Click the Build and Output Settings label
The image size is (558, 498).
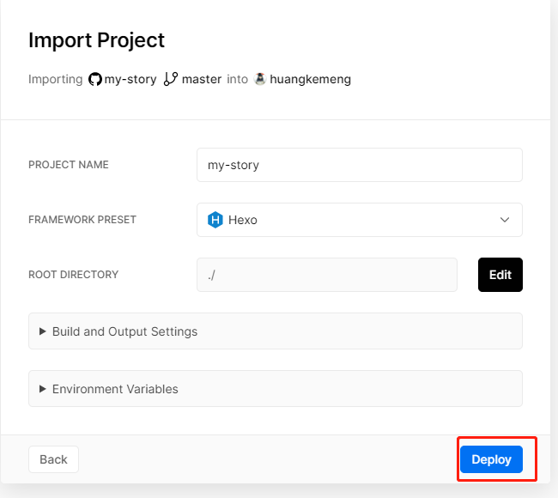124,331
